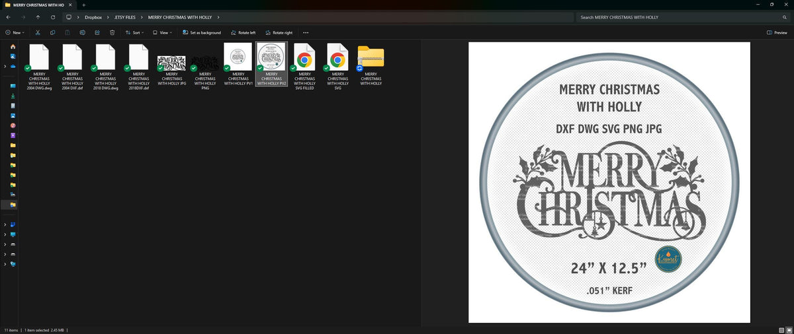
Task: Open See more ellipsis menu
Action: tap(306, 32)
